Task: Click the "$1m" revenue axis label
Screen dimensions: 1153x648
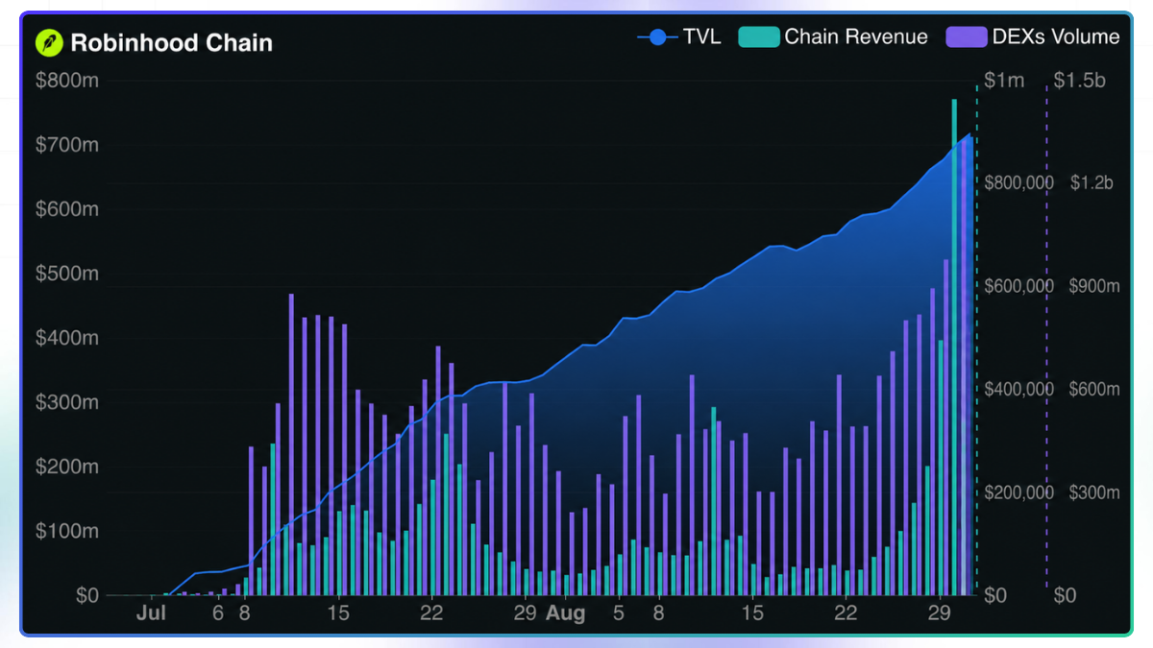Action: (1004, 81)
